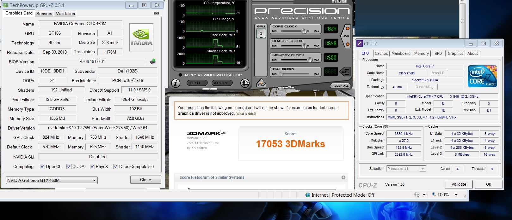Click the core clock 824 digital readout

coord(331,29)
